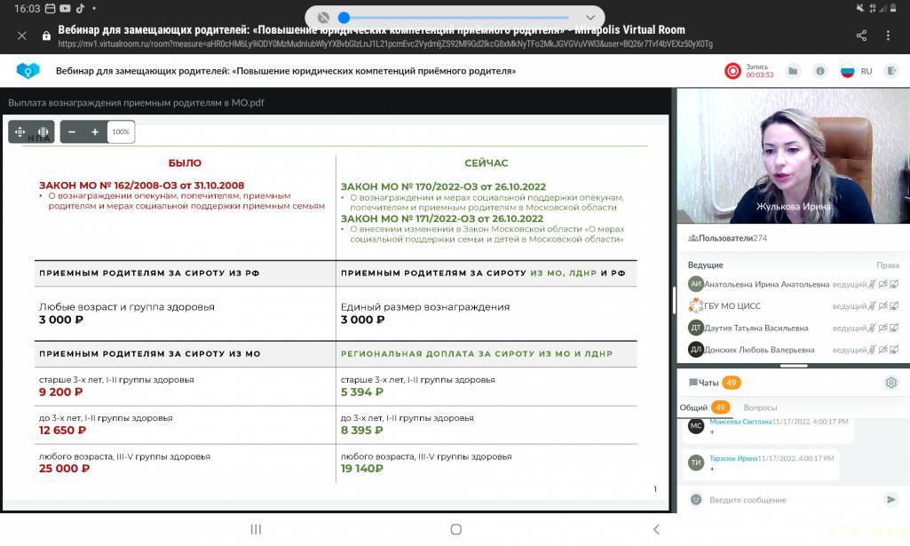
Task: Open the emoji picker in chat
Action: pyautogui.click(x=696, y=500)
